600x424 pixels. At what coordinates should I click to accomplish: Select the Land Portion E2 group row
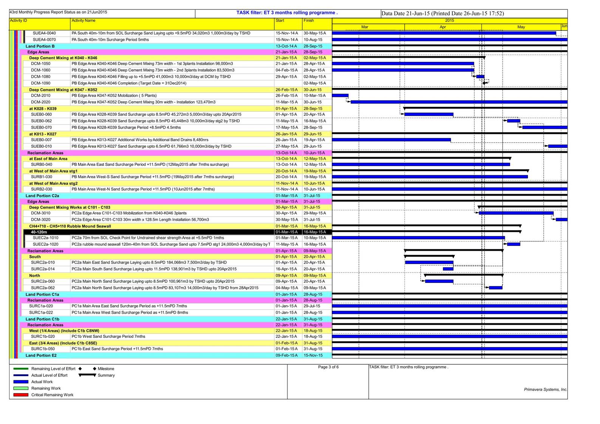point(176,355)
